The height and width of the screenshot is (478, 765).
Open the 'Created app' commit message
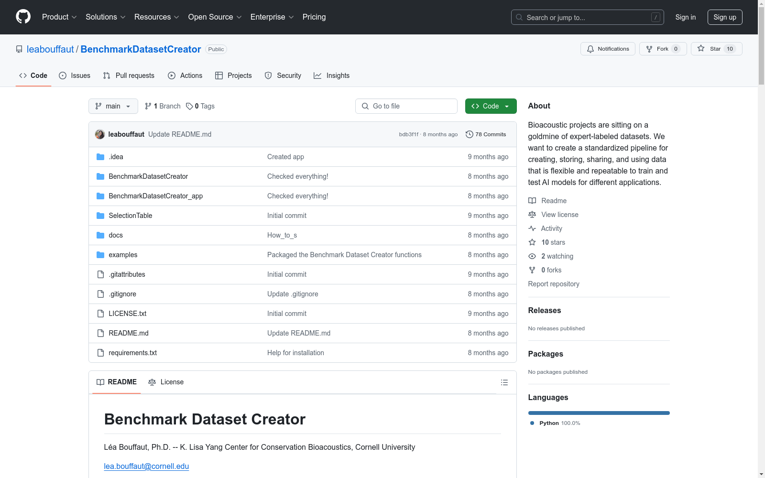pyautogui.click(x=285, y=157)
